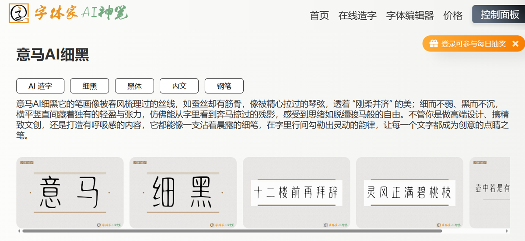This screenshot has width=525, height=241.
Task: Select 价格 in the top navigation
Action: tap(452, 15)
